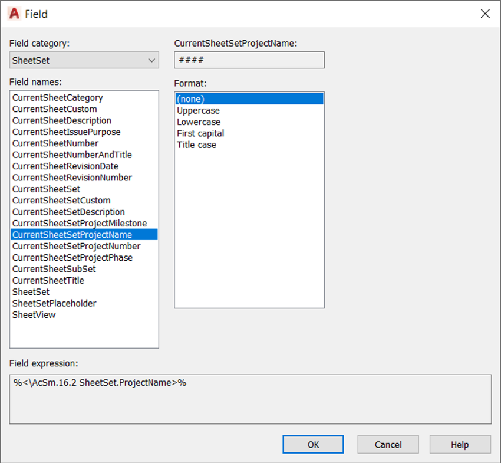Click inside the Field expression box

pos(250,399)
